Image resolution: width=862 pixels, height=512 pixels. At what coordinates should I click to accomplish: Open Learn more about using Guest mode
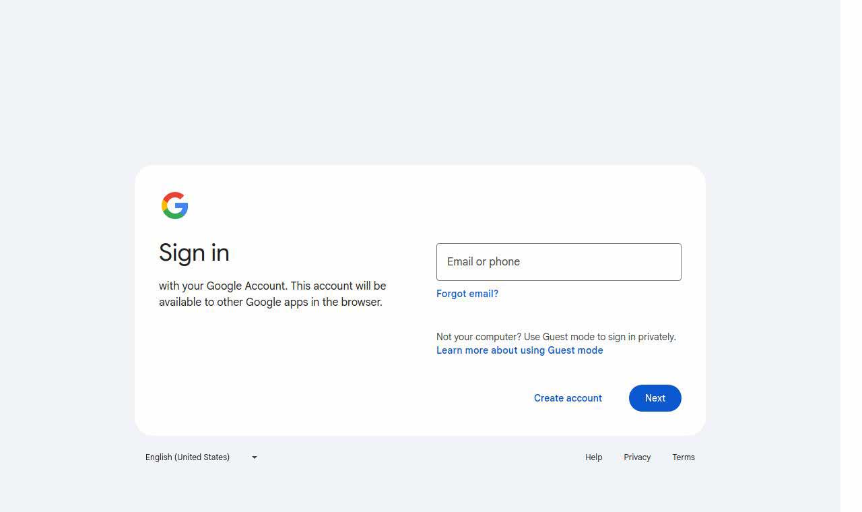(x=519, y=350)
